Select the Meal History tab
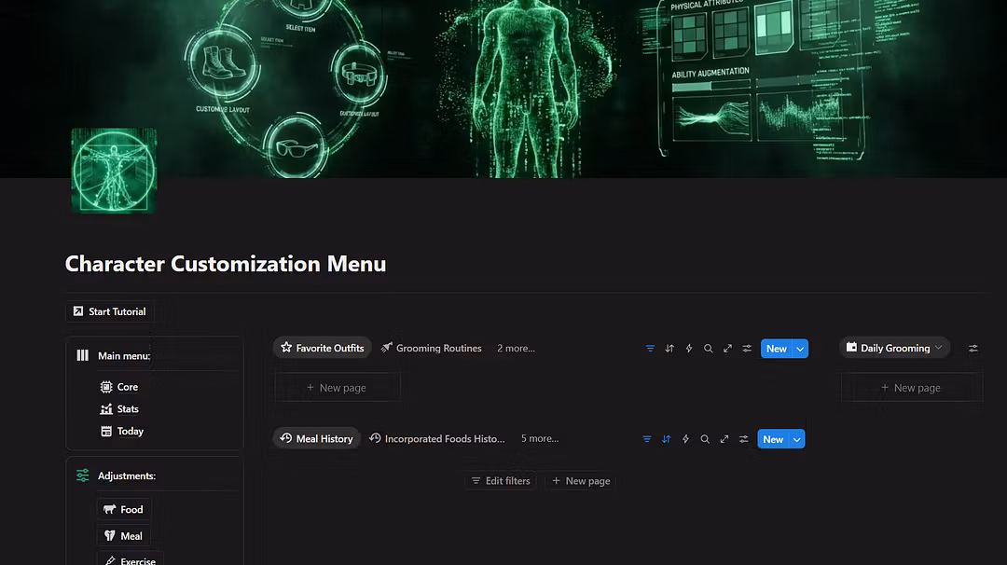The image size is (1007, 565). 317,438
